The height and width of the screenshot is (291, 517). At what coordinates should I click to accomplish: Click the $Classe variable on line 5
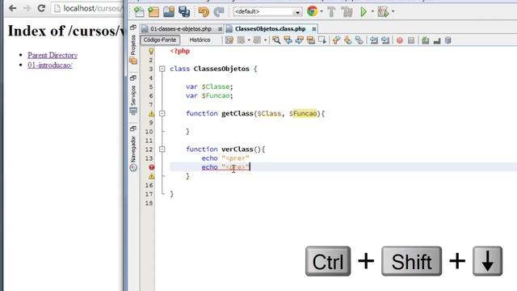216,86
